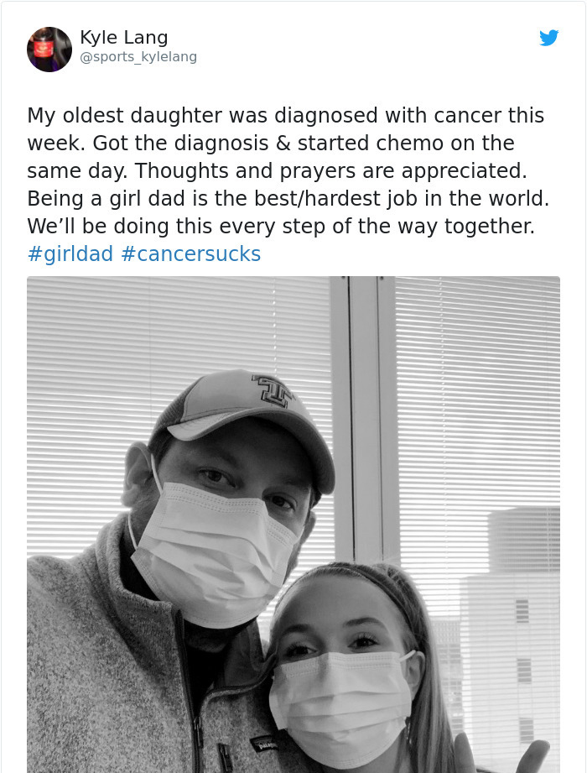Viewport: 587px width, 773px height.
Task: Click the father's surgical face mask
Action: click(213, 552)
